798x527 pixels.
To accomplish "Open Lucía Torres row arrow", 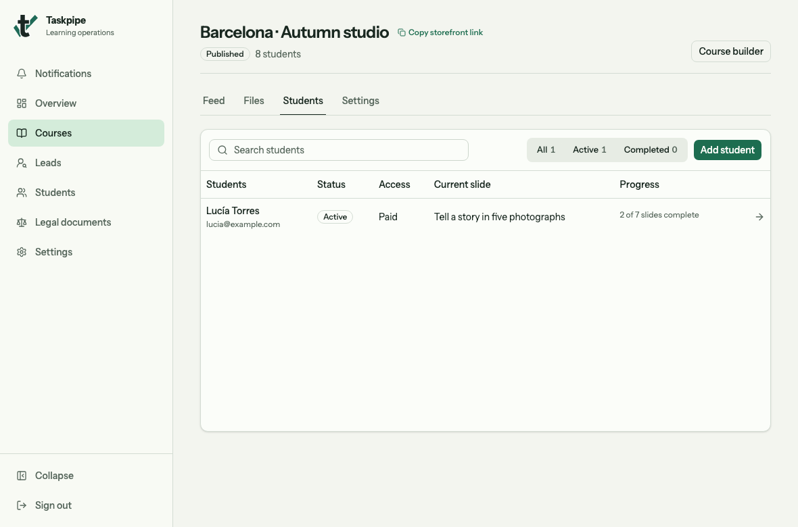I will (759, 217).
